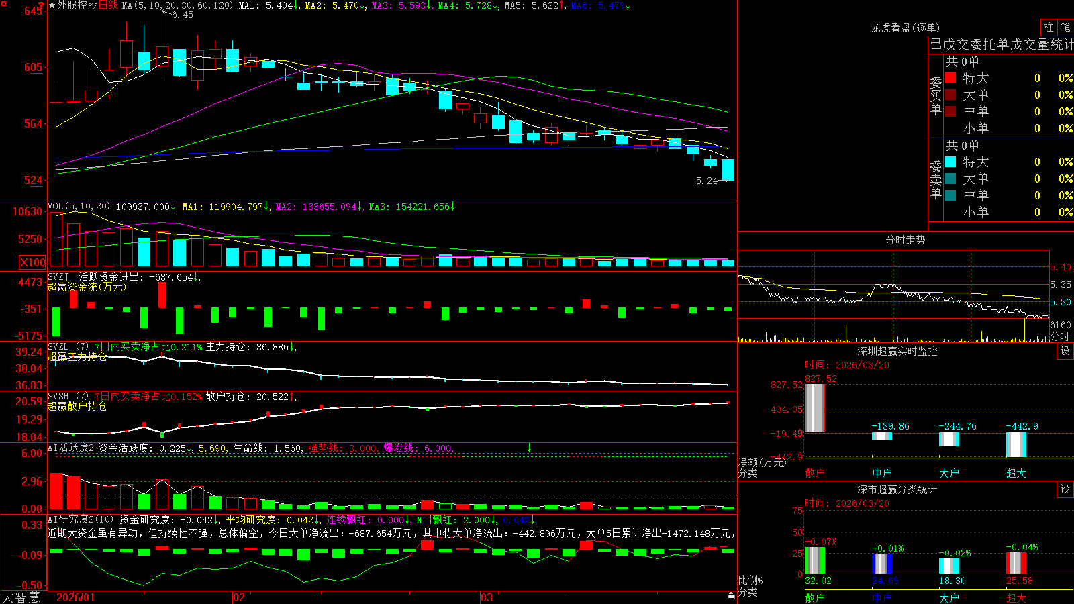Click the 爆发线: 6.000 text
This screenshot has height=604, width=1074.
[418, 448]
